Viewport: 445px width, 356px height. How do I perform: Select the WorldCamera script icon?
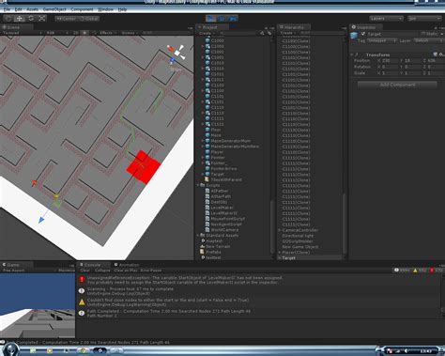[207, 230]
